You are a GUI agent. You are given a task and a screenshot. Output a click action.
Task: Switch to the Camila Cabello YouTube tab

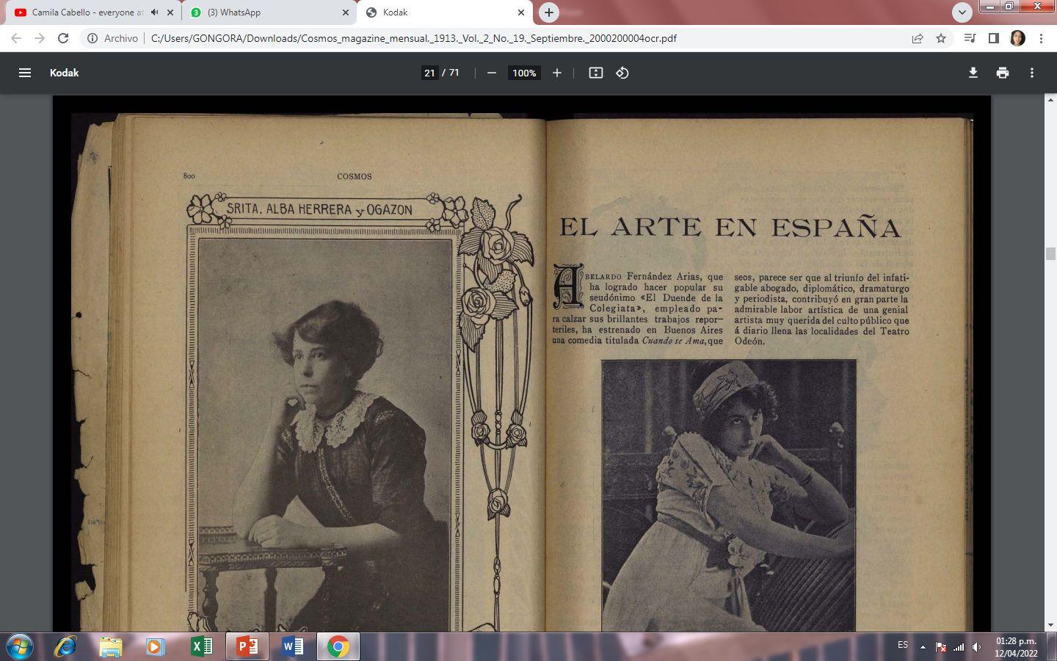tap(88, 12)
